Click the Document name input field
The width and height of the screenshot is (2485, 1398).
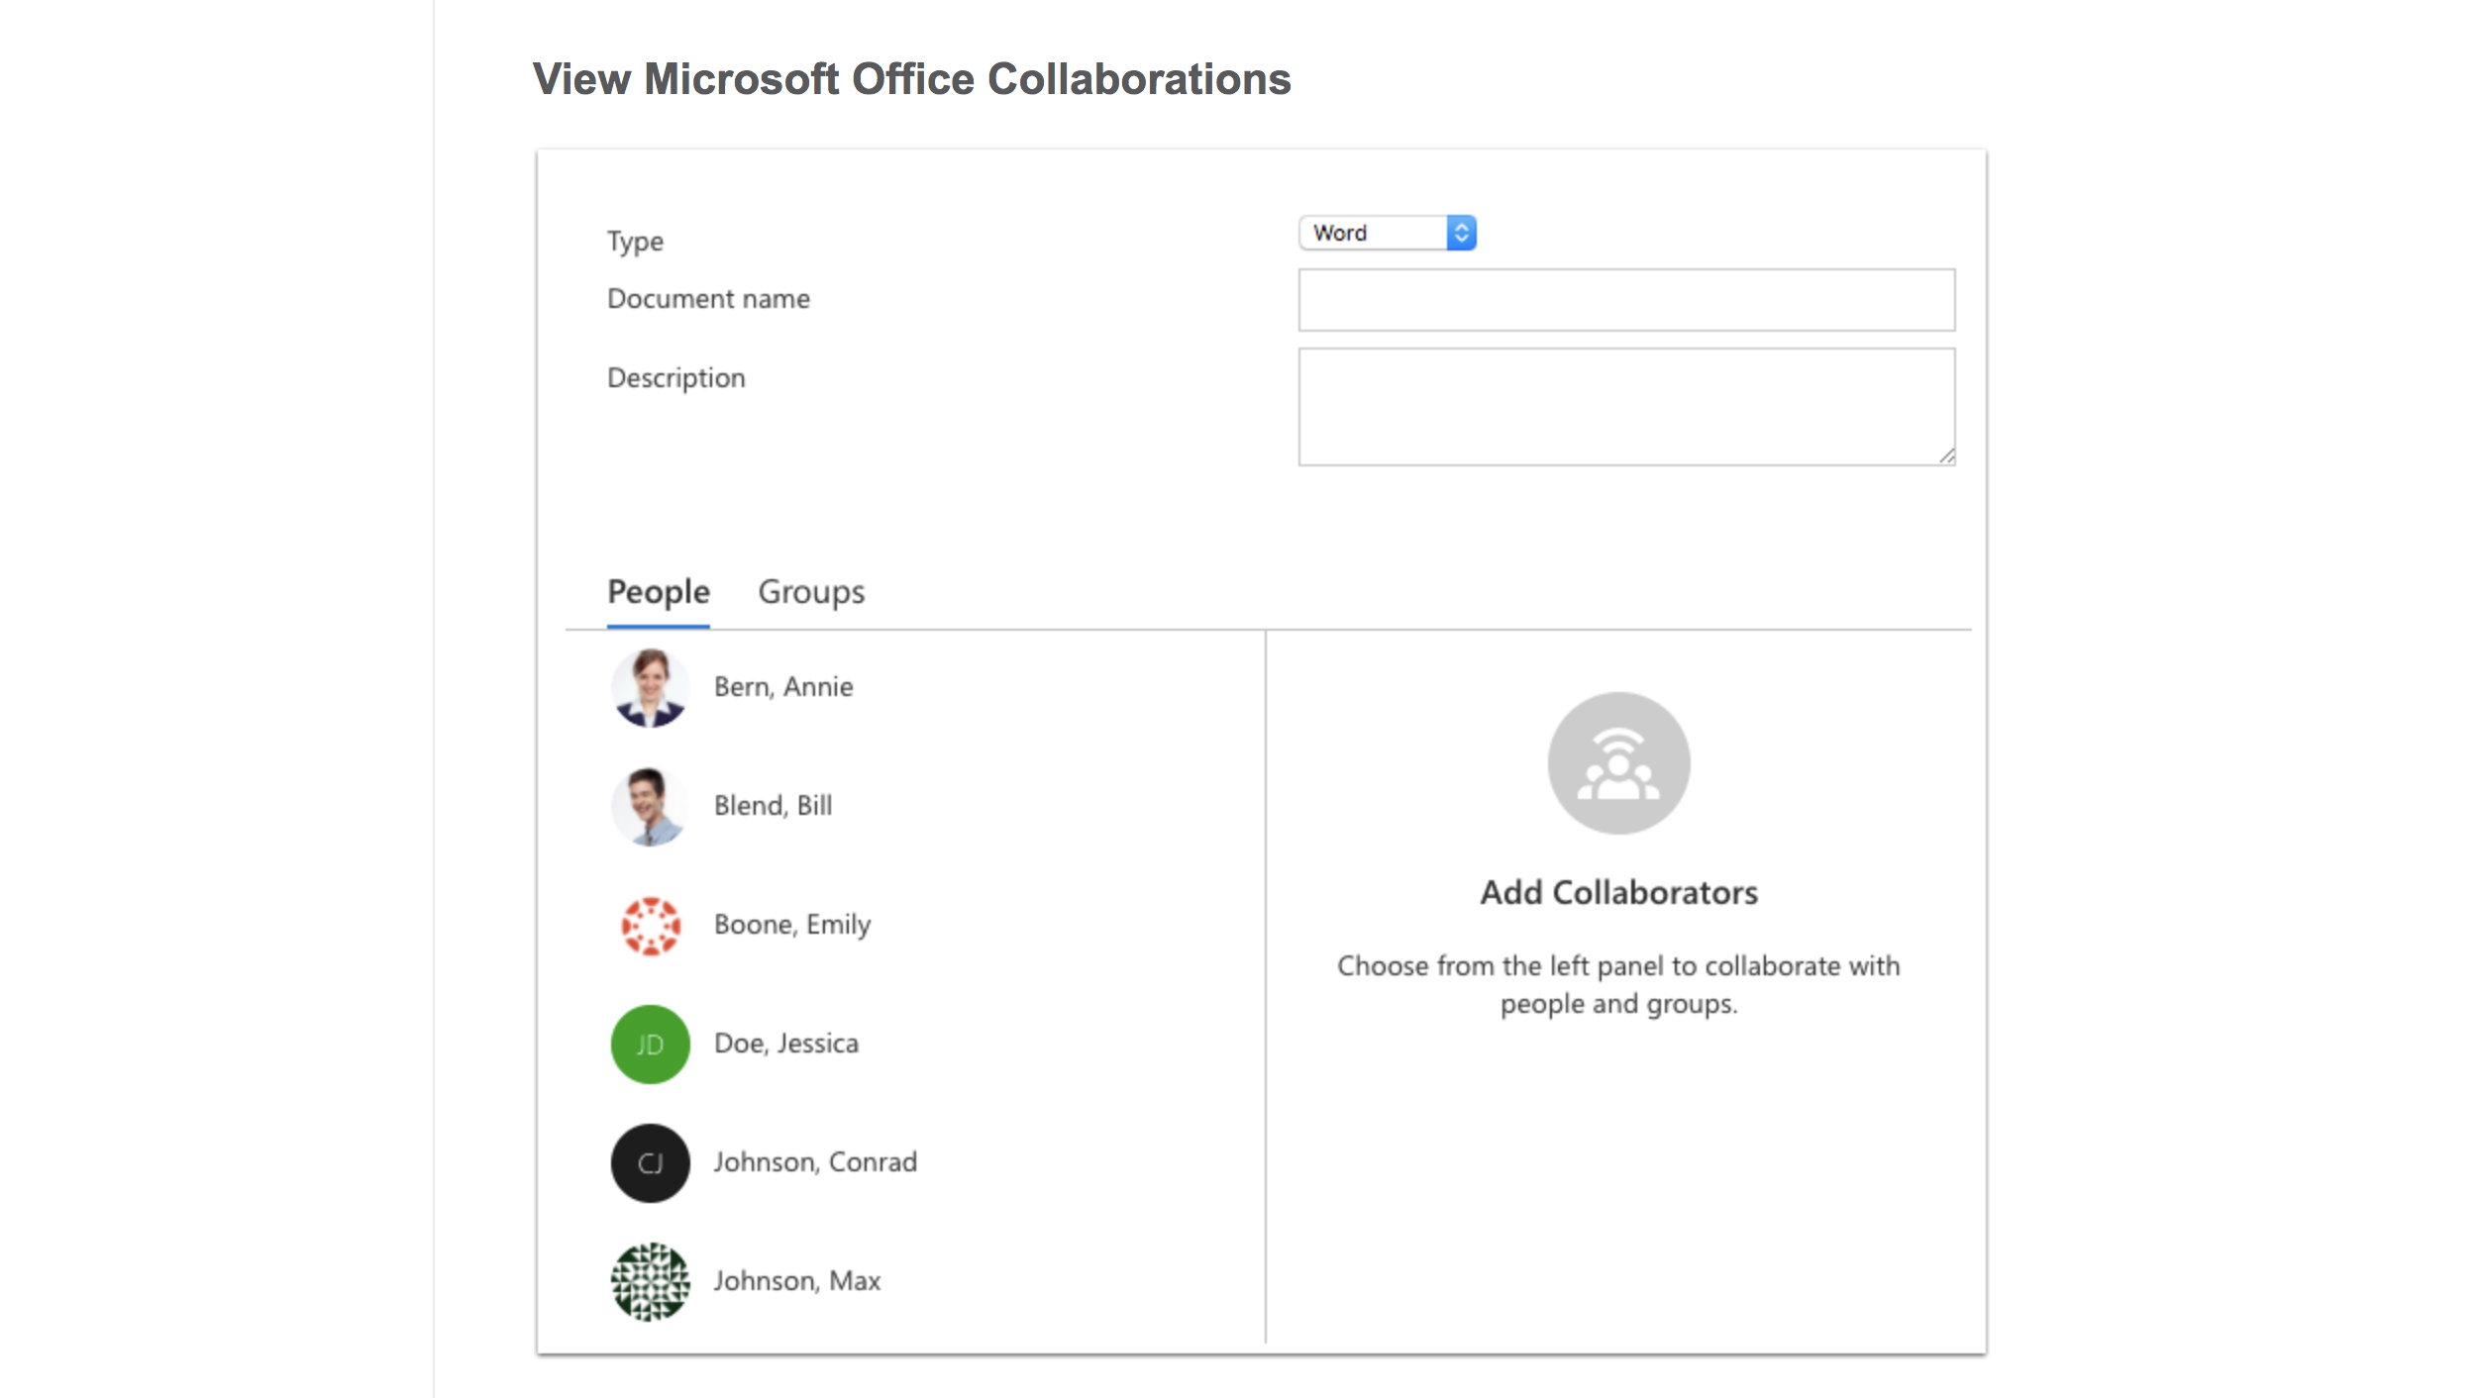[1626, 300]
